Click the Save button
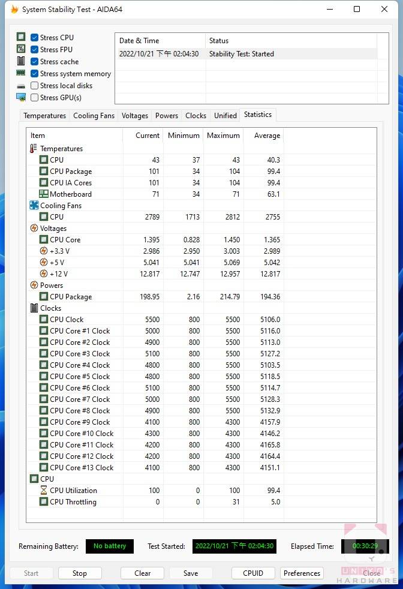The height and width of the screenshot is (589, 403). point(191,573)
